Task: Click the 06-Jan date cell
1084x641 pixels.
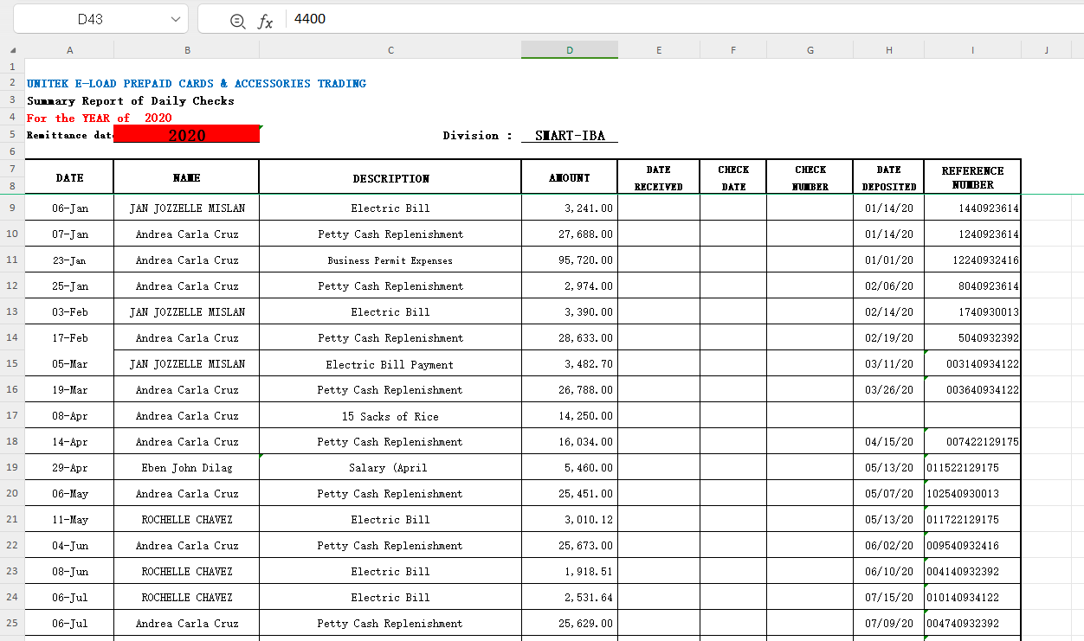Action: pyautogui.click(x=69, y=208)
